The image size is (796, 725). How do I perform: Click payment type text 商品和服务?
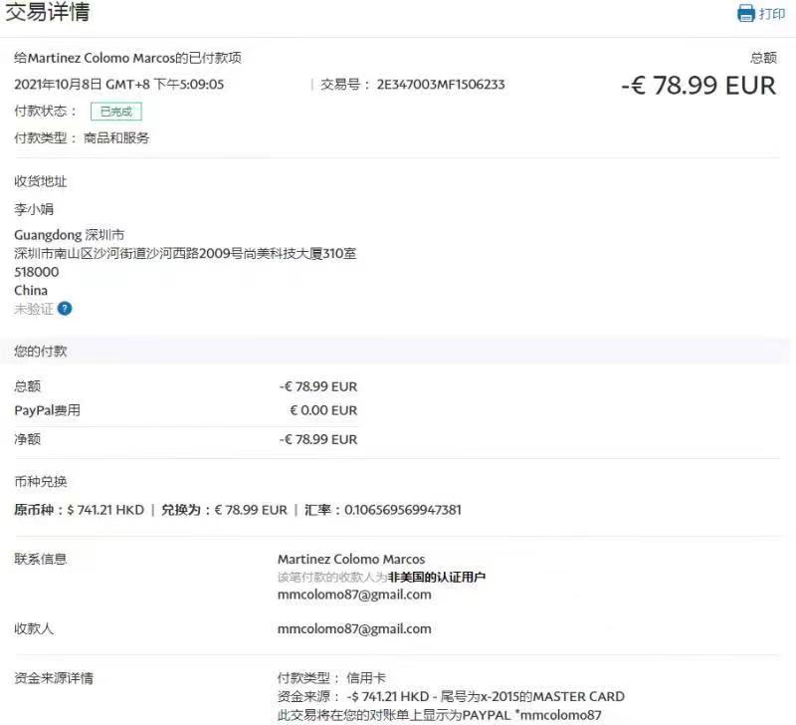click(x=116, y=137)
